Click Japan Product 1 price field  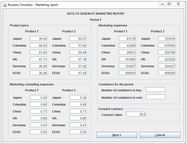(38, 39)
